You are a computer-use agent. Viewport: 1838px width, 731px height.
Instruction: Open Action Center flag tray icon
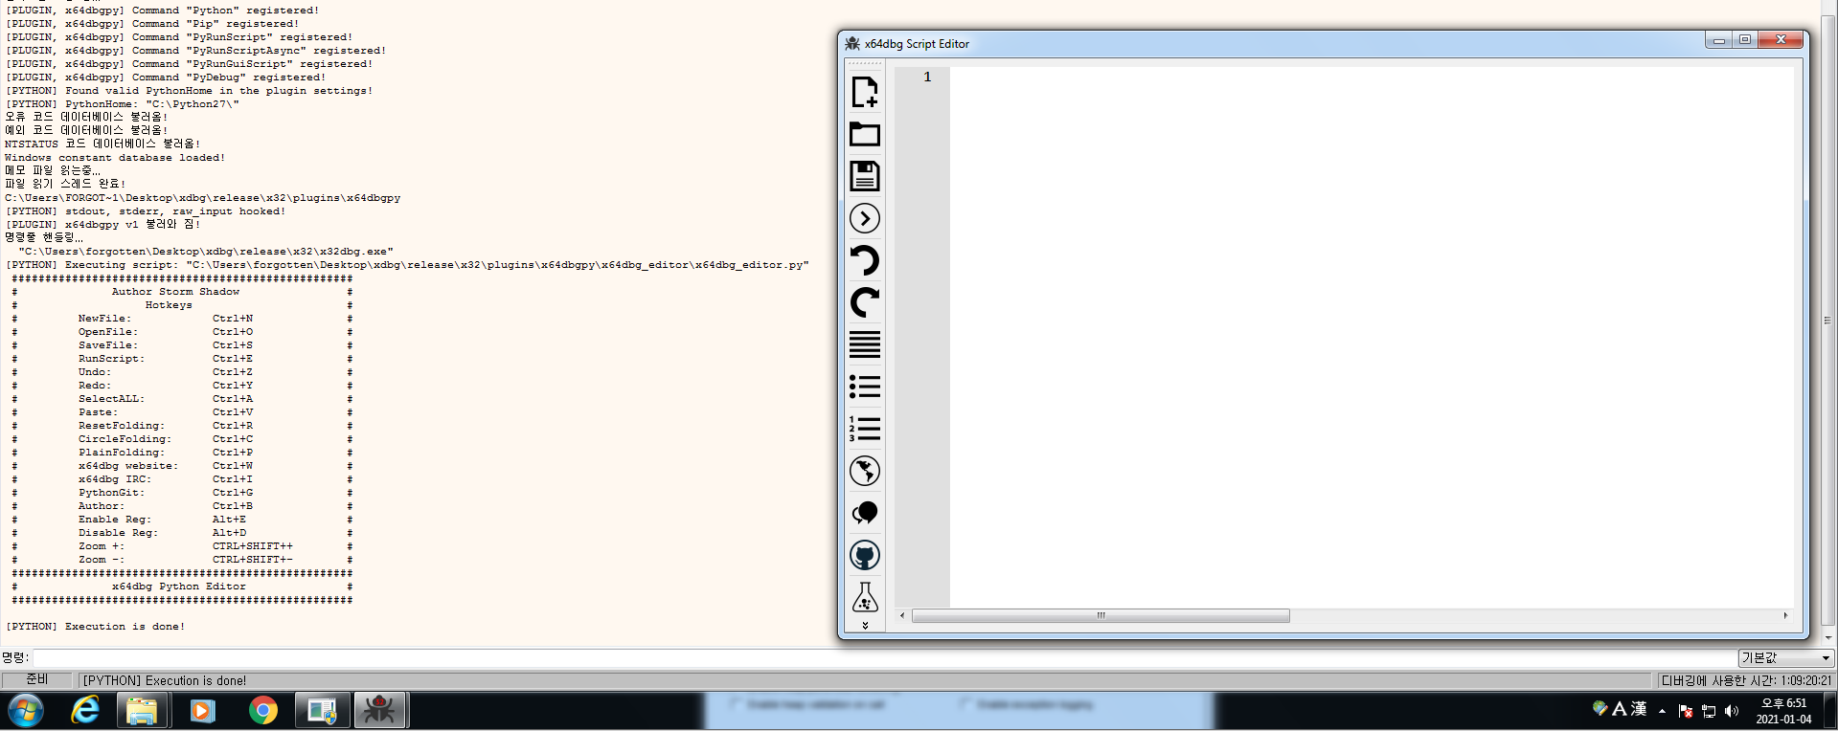click(1686, 711)
